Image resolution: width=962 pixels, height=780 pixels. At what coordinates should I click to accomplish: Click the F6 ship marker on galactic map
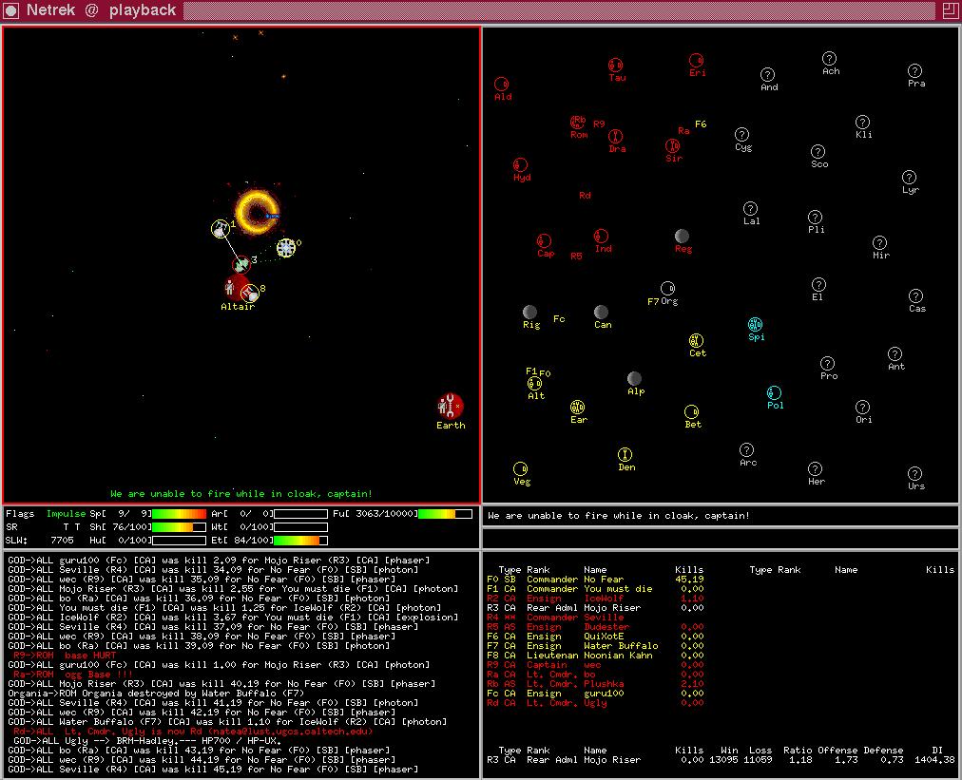pos(701,124)
